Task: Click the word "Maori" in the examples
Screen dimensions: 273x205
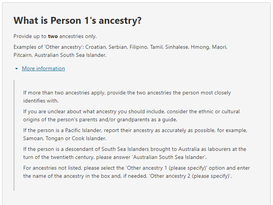Action: 219,47
